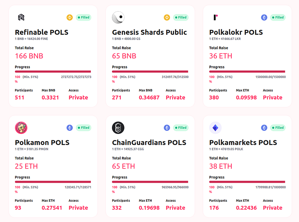Click Ethereum icon on Polkamon card

[70, 128]
